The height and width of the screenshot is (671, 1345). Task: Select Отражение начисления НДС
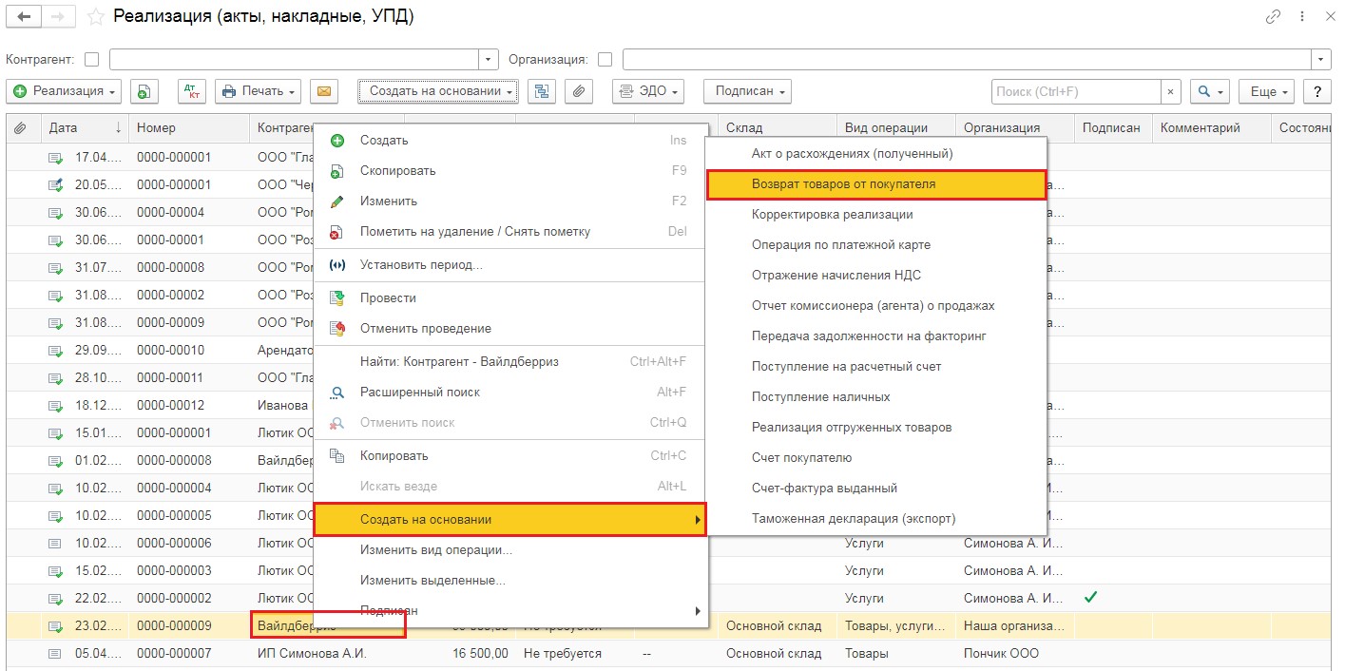[876, 276]
